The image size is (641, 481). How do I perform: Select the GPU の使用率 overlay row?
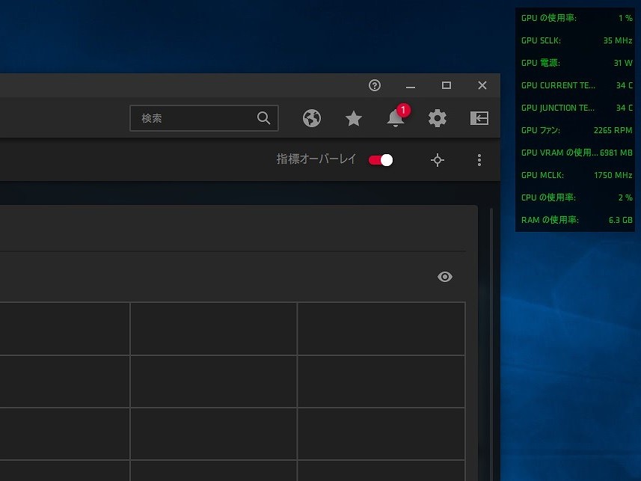[x=576, y=18]
